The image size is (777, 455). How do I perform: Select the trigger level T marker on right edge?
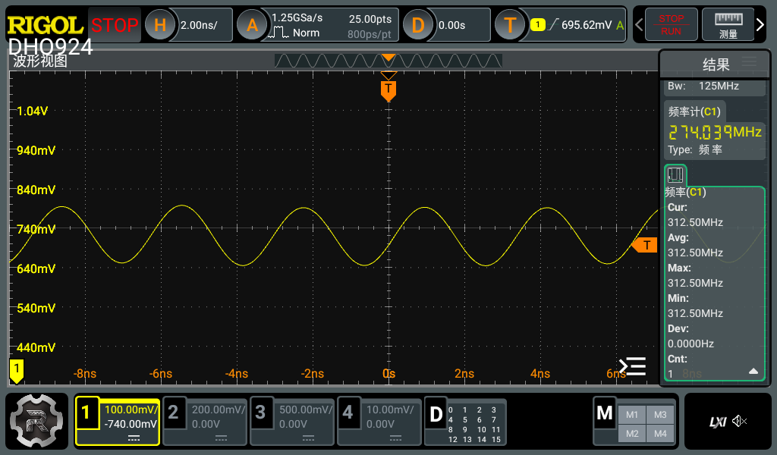[644, 245]
